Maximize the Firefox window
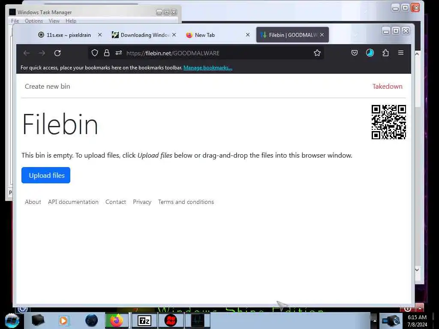The image size is (439, 329). click(396, 31)
